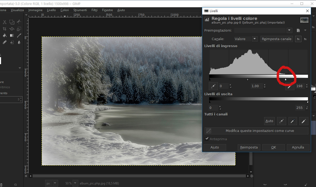The width and height of the screenshot is (316, 187).
Task: Select the Crop tool in toolbox
Action: click(x=4, y=29)
